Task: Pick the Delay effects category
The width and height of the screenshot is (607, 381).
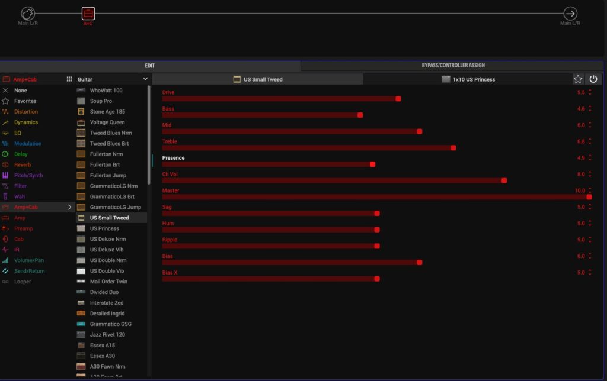Action: (x=21, y=154)
